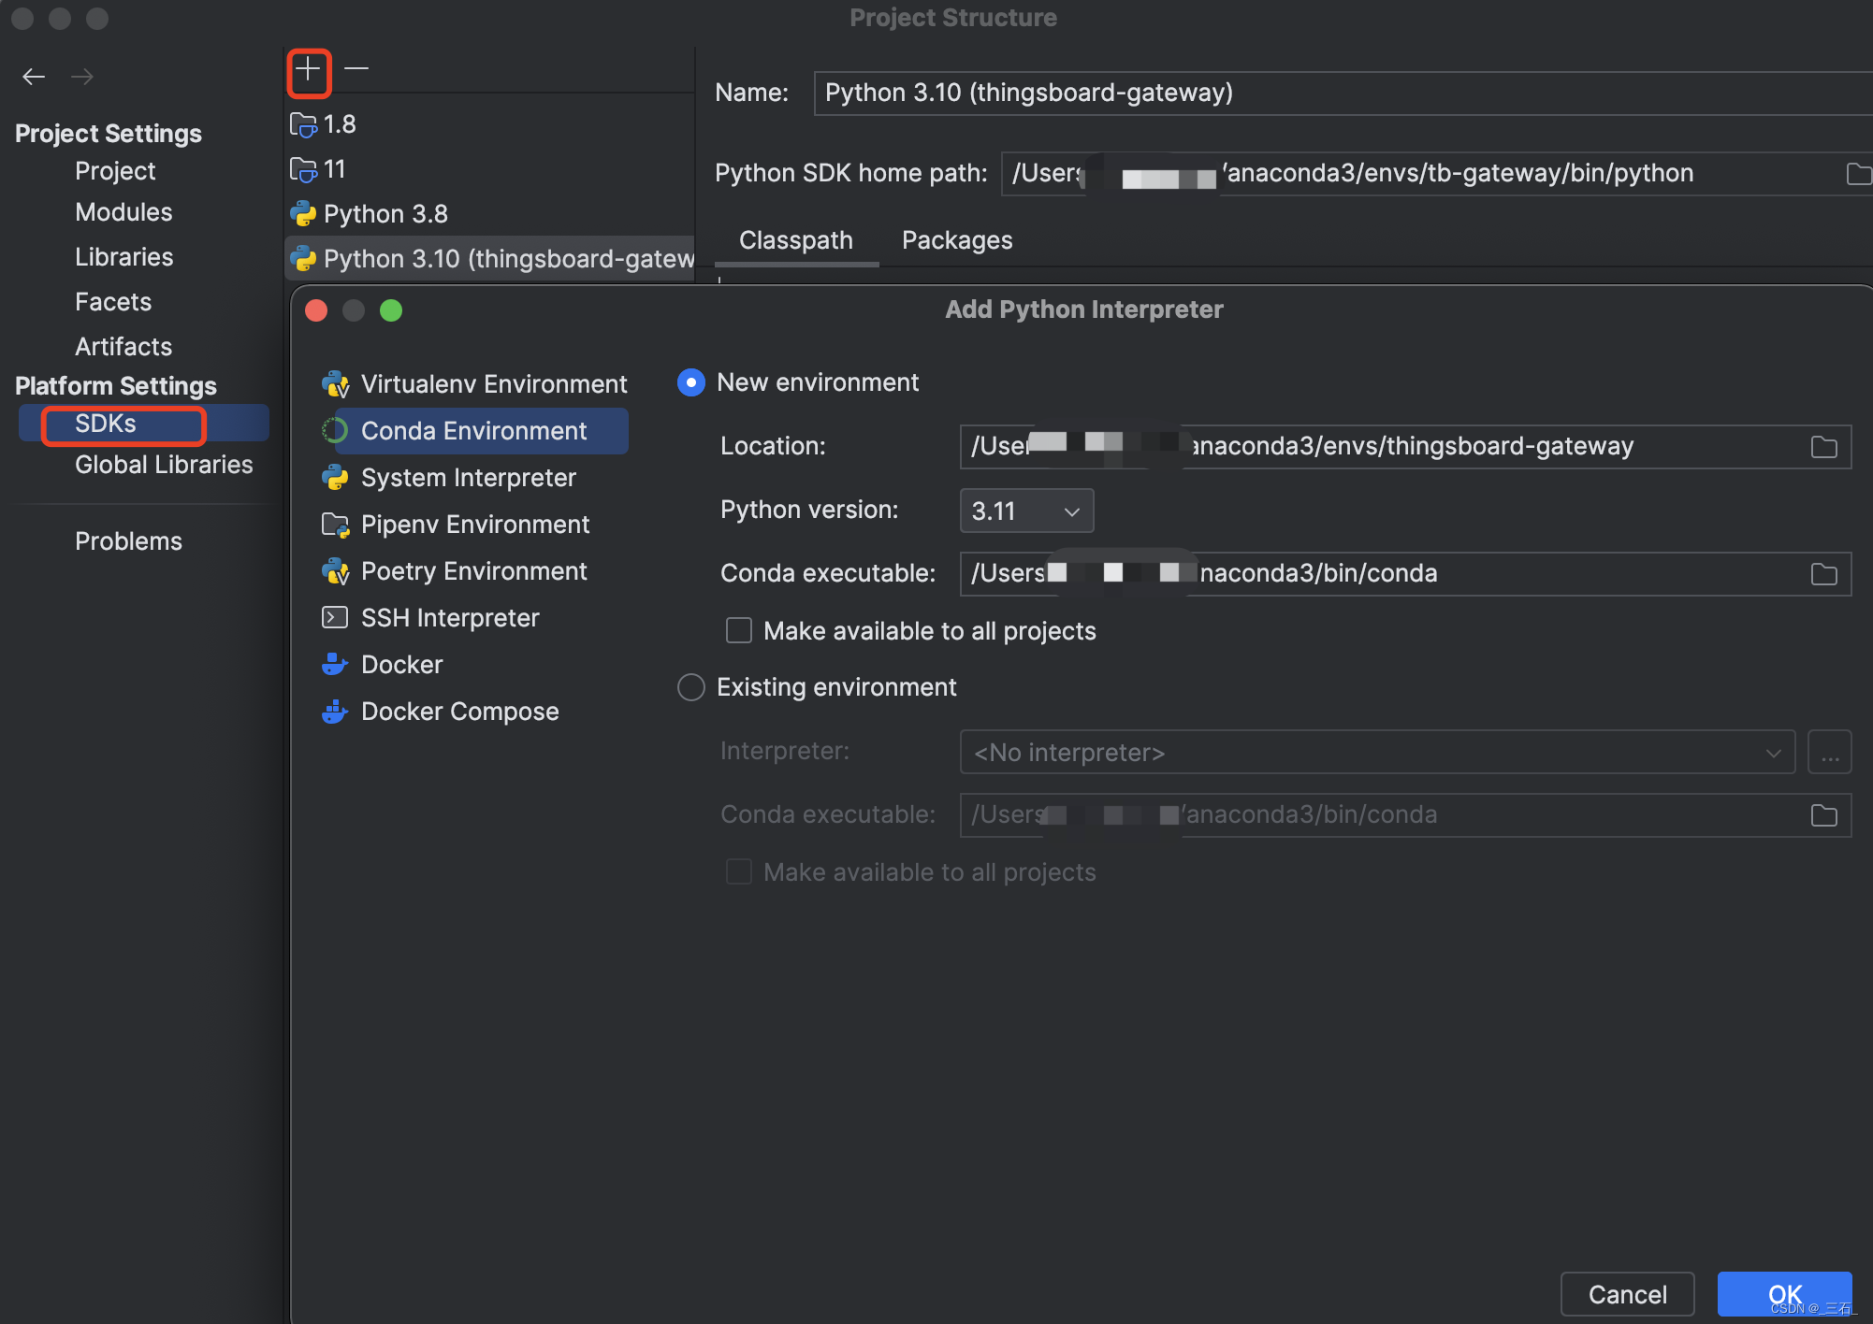1873x1324 pixels.
Task: Go back with the left arrow
Action: point(34,77)
